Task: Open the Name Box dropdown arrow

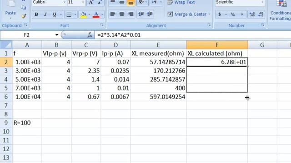Action: click(x=56, y=35)
